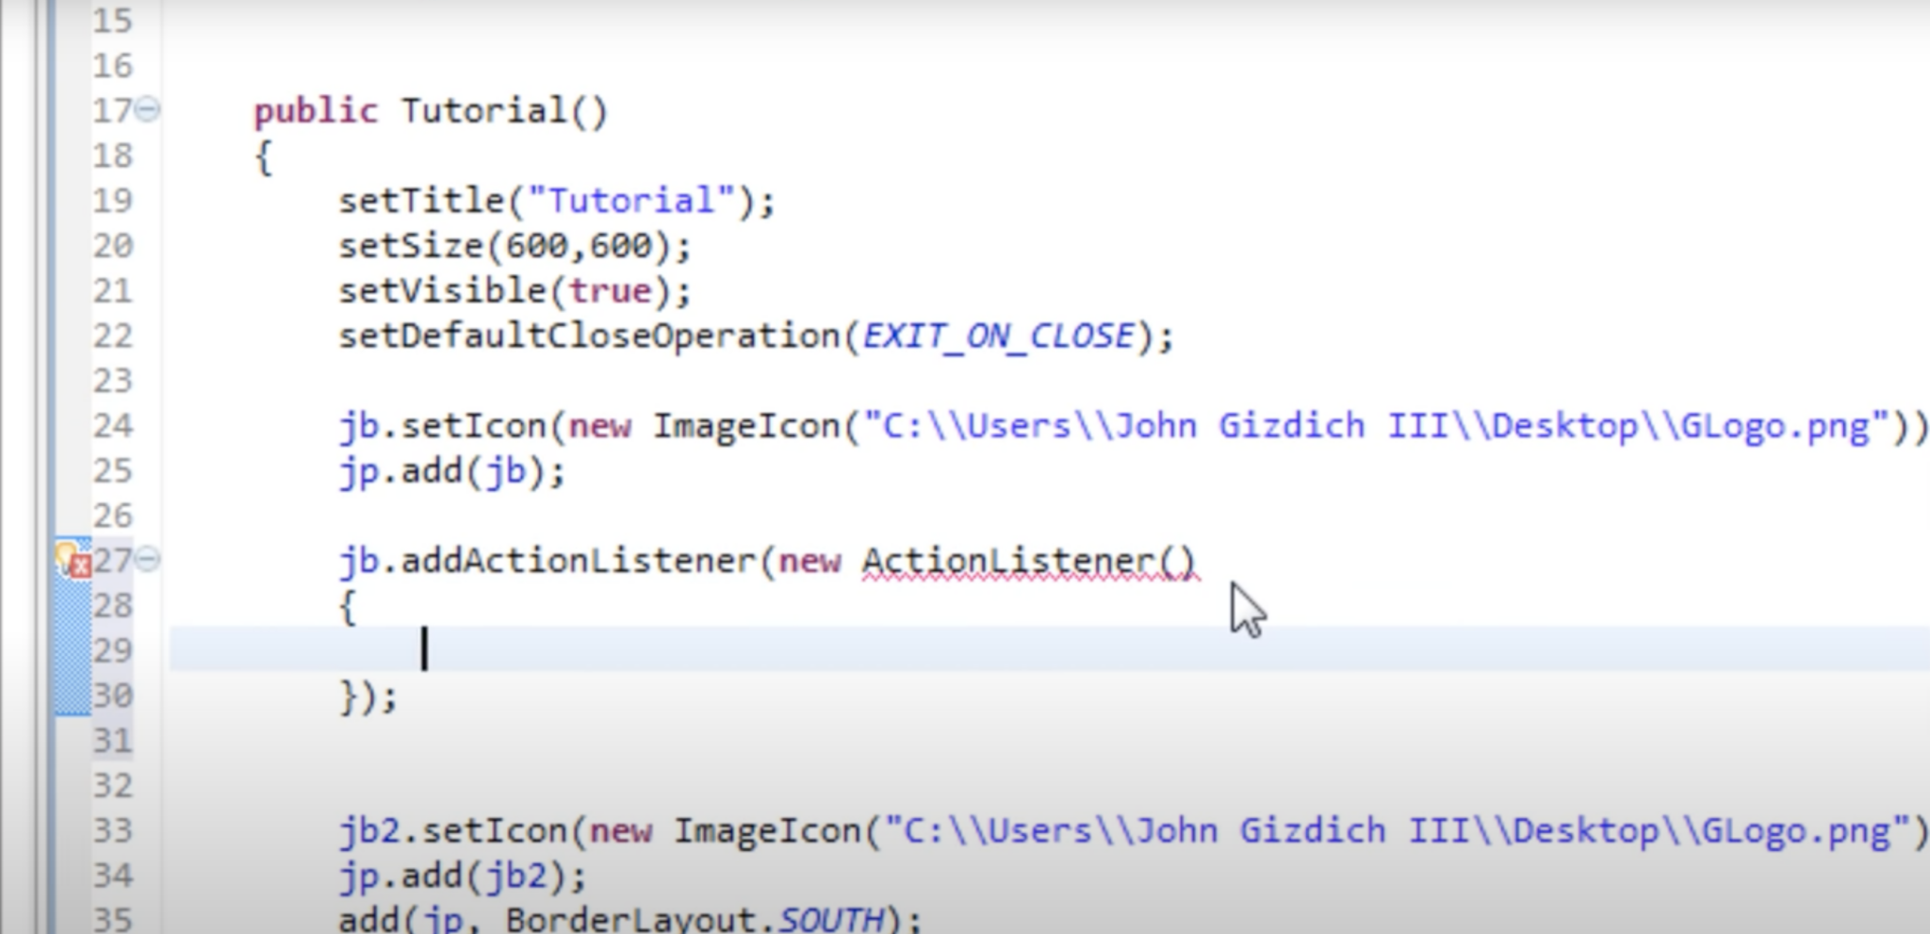The width and height of the screenshot is (1930, 934).
Task: Click the error quick-fix marker on line 27
Action: (x=74, y=560)
